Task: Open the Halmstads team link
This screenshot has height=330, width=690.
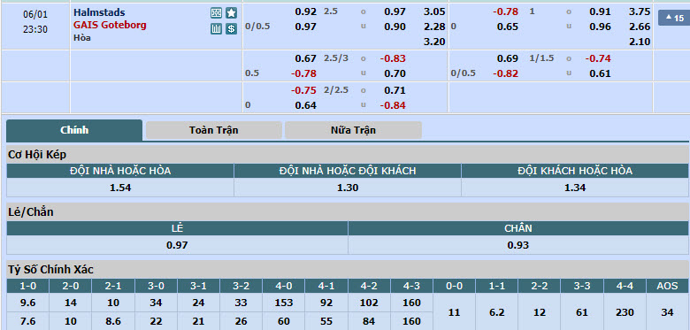Action: point(99,12)
